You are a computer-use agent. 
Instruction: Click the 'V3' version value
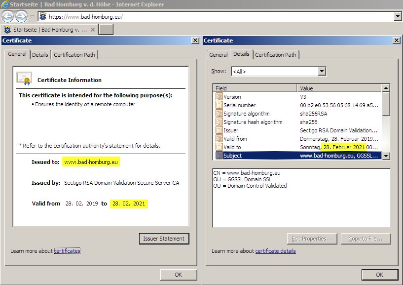(x=303, y=97)
